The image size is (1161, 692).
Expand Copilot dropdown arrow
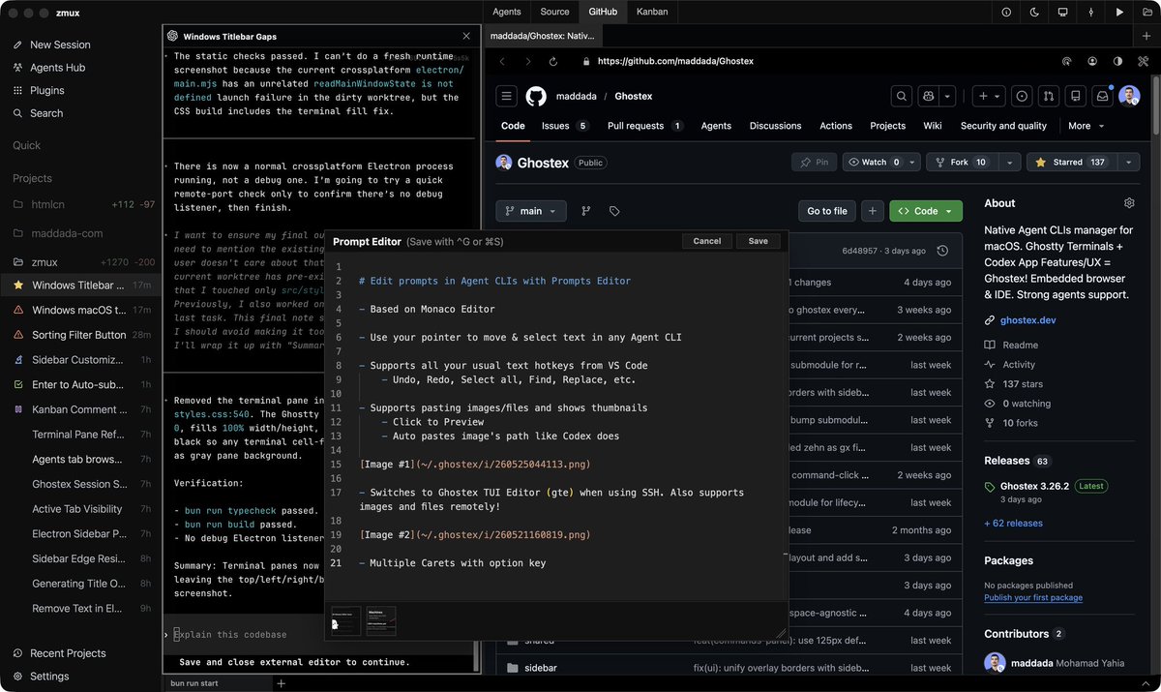tap(948, 96)
